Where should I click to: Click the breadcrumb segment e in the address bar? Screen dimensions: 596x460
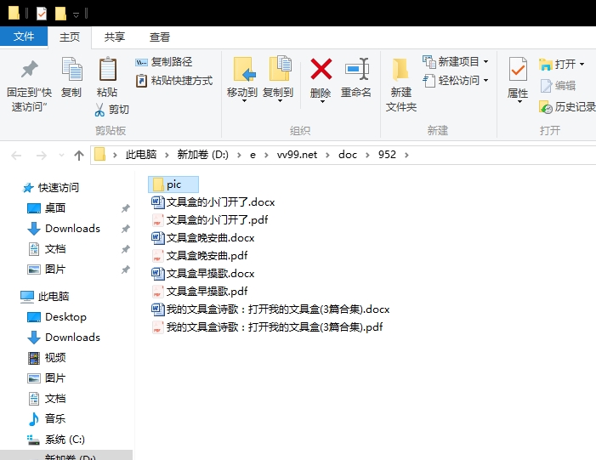[x=253, y=155]
